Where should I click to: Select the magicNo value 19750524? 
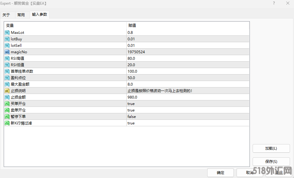pyautogui.click(x=136, y=52)
